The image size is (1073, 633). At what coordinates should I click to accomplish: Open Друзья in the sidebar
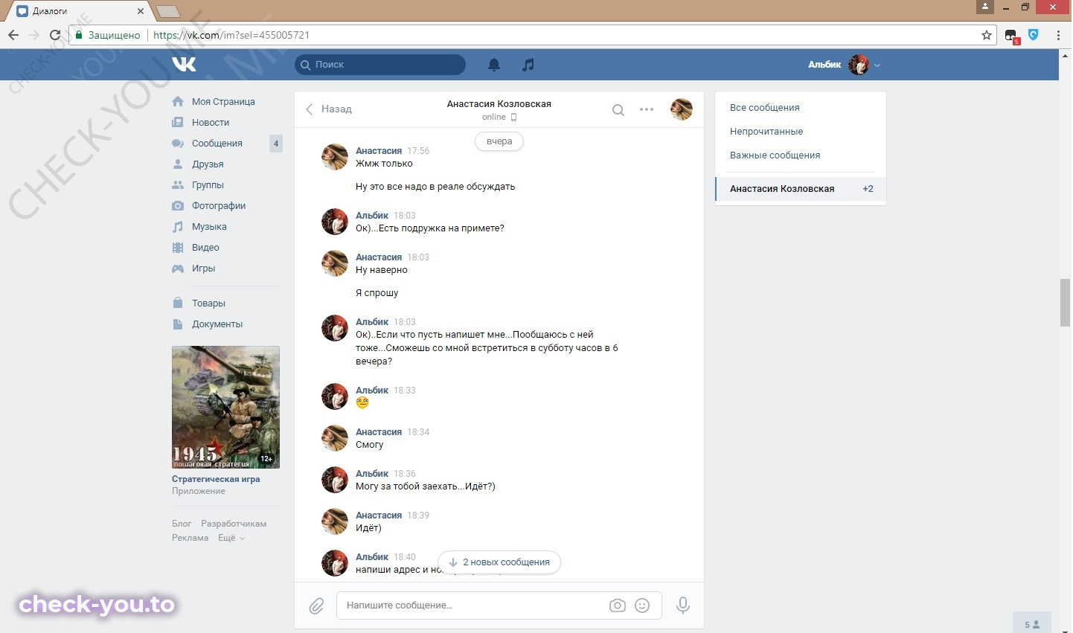(208, 164)
